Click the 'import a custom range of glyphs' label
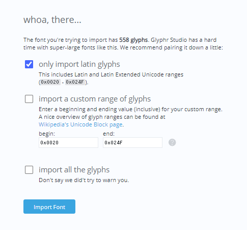The height and width of the screenshot is (230, 247). 95,99
